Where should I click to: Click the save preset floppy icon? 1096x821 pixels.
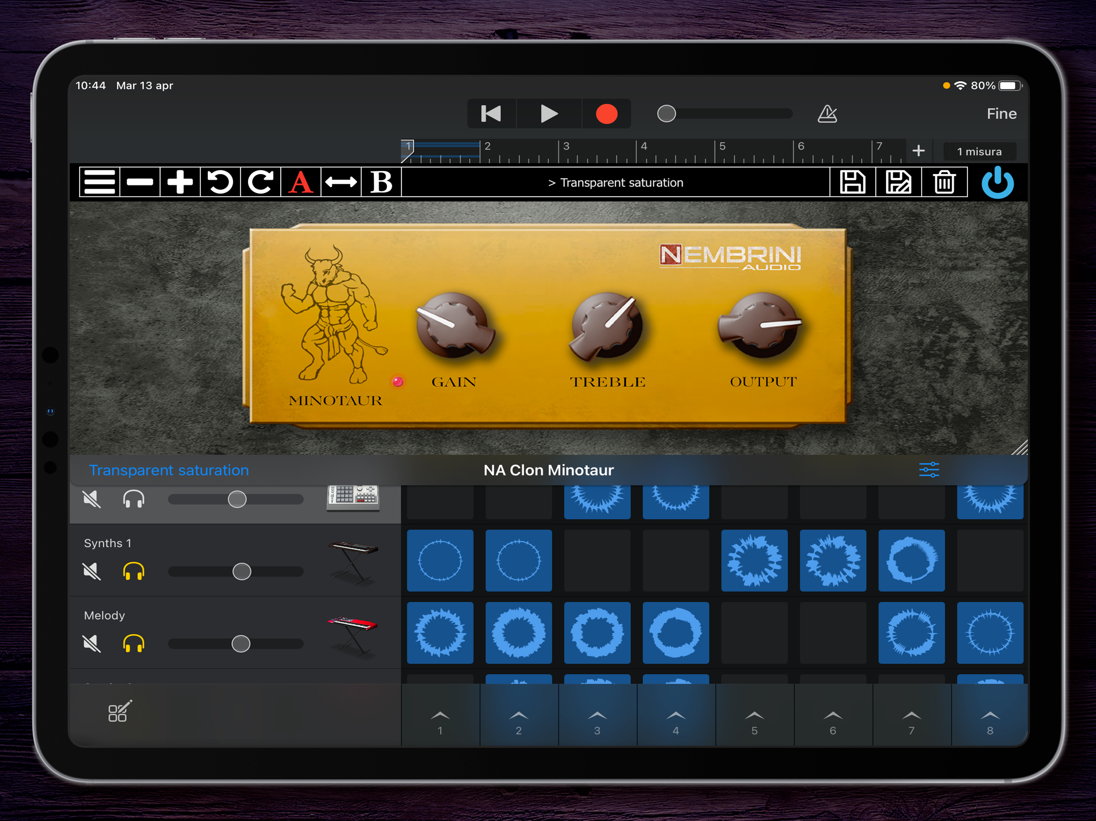(x=852, y=182)
